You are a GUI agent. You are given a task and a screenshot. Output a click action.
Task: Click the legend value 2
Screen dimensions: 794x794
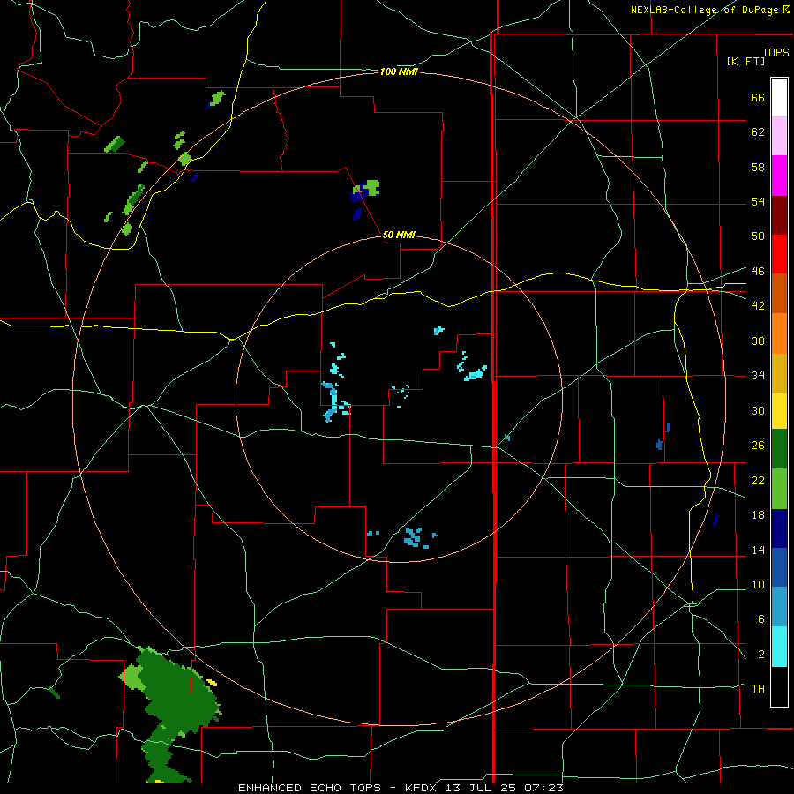[x=760, y=655]
